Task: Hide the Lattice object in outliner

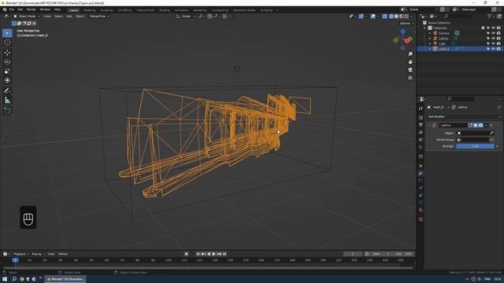Action: [494, 39]
